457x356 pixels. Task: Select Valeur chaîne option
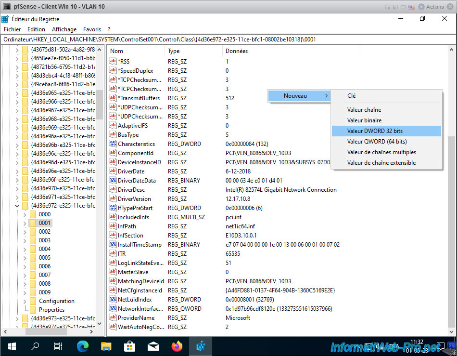pyautogui.click(x=386, y=110)
